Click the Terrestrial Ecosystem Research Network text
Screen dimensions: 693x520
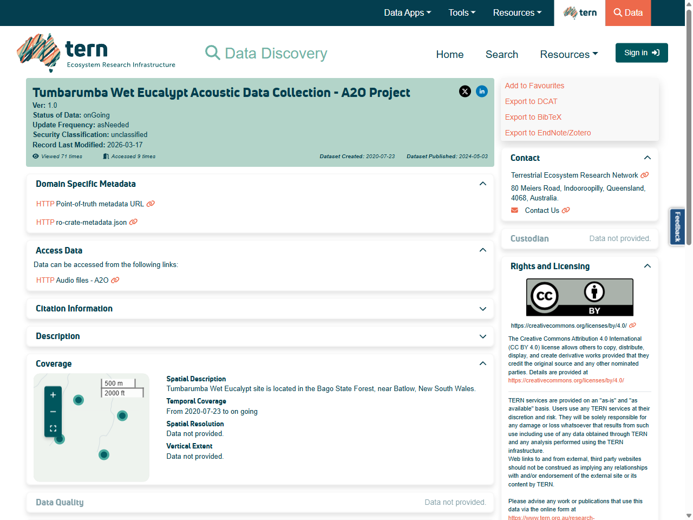point(574,175)
